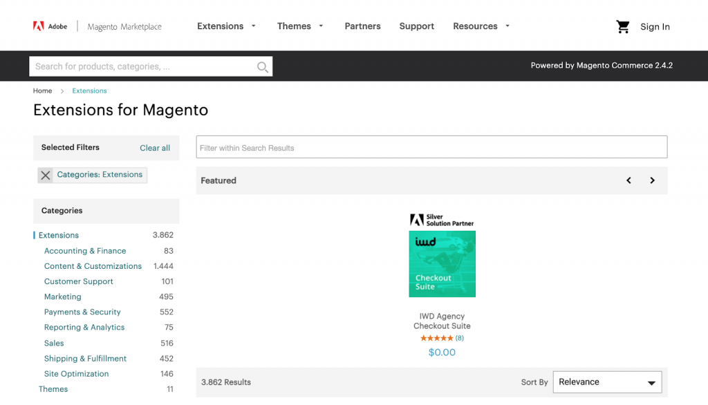Open the Support menu item

(x=416, y=26)
